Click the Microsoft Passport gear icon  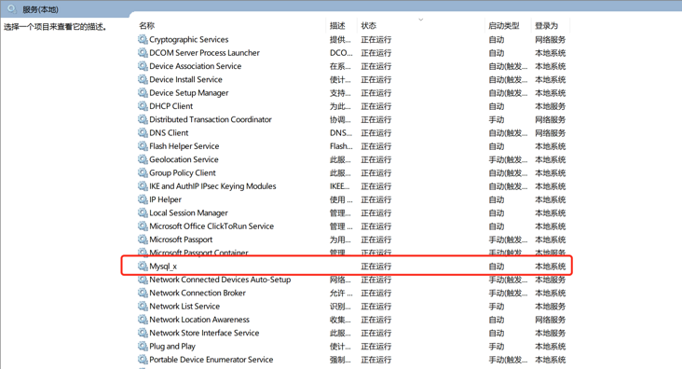tap(143, 239)
